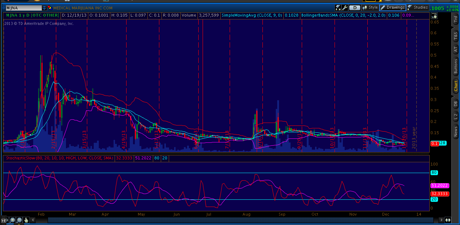Click the drawing hand icon above the price axis
460x225 pixels.
coord(434,16)
